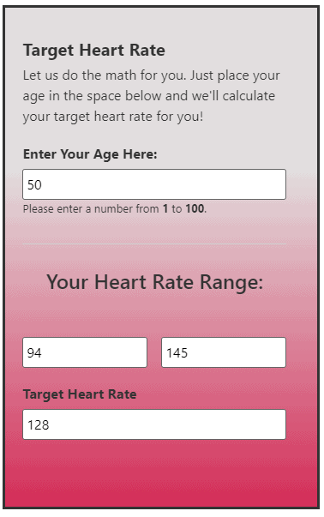Click the 'Enter Your Age Here:' label

coord(90,154)
